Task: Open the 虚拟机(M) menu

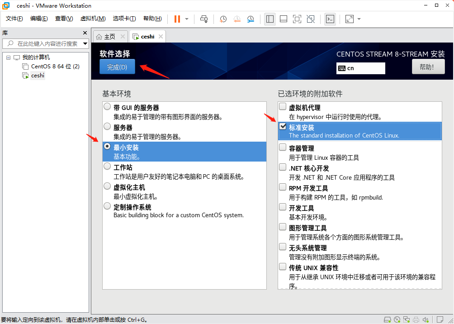Action: point(93,19)
